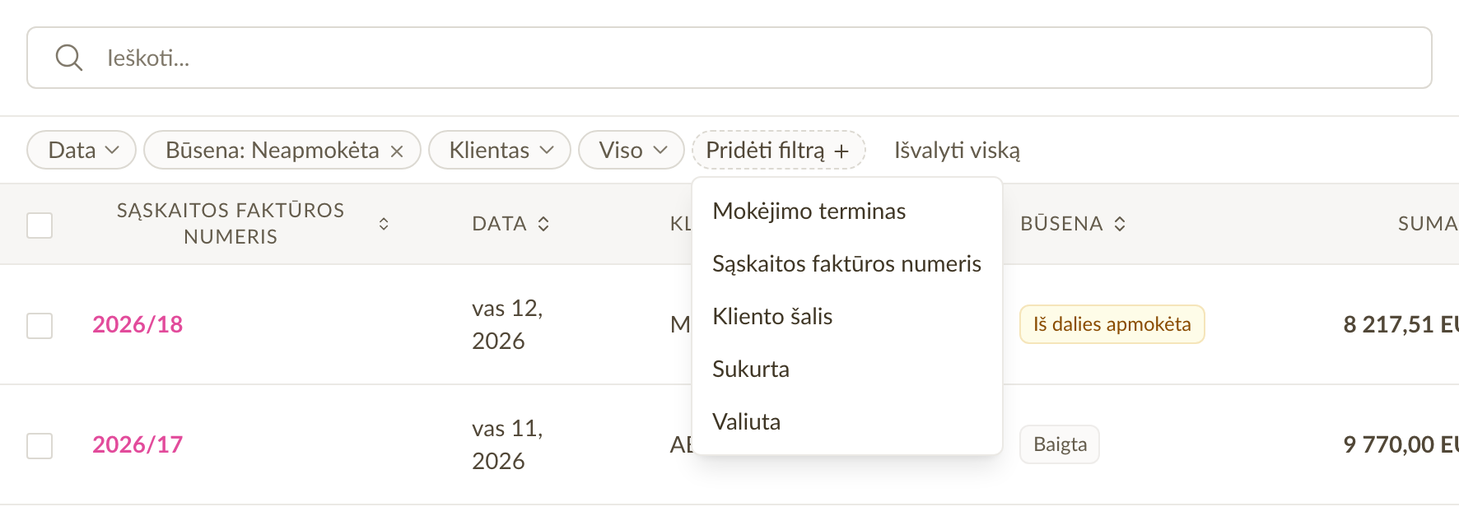Select Sąskaitos faktūros numeris filter option

(x=847, y=263)
